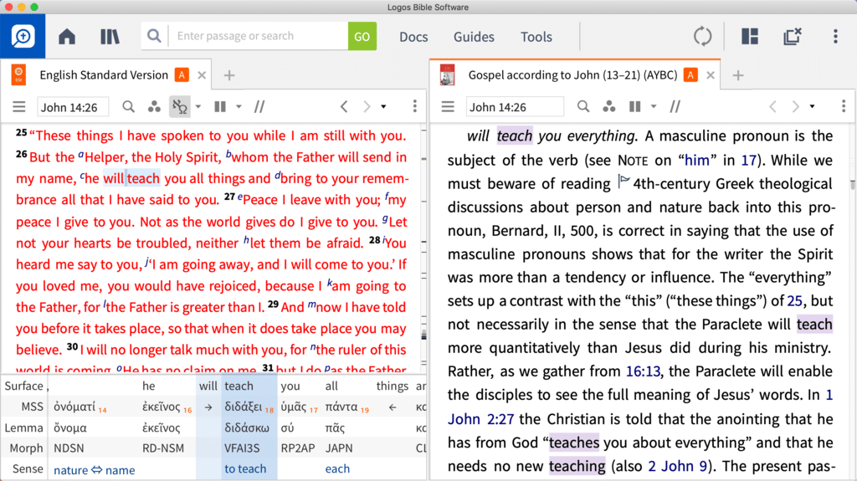Go to the Home page

coord(67,37)
